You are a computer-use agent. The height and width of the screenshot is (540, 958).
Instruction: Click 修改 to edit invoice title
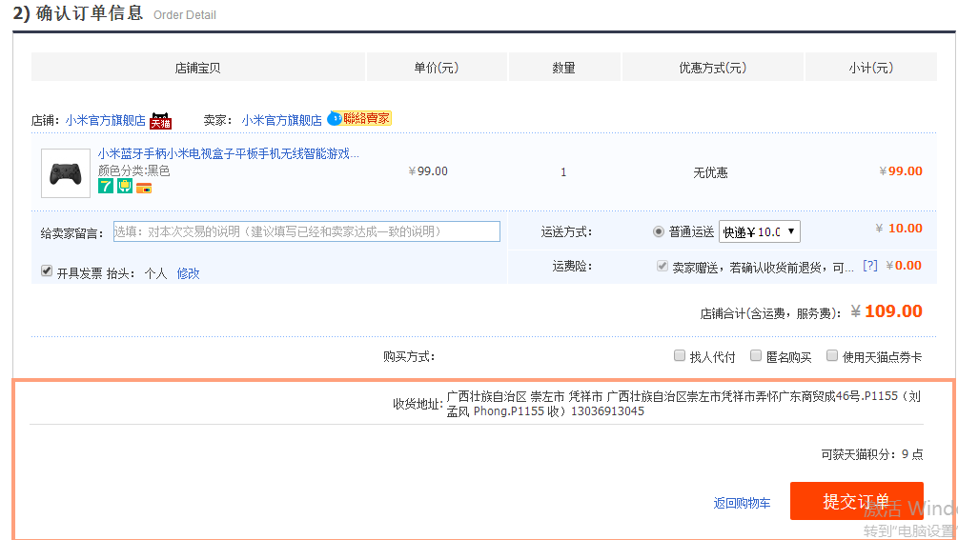[x=188, y=273]
